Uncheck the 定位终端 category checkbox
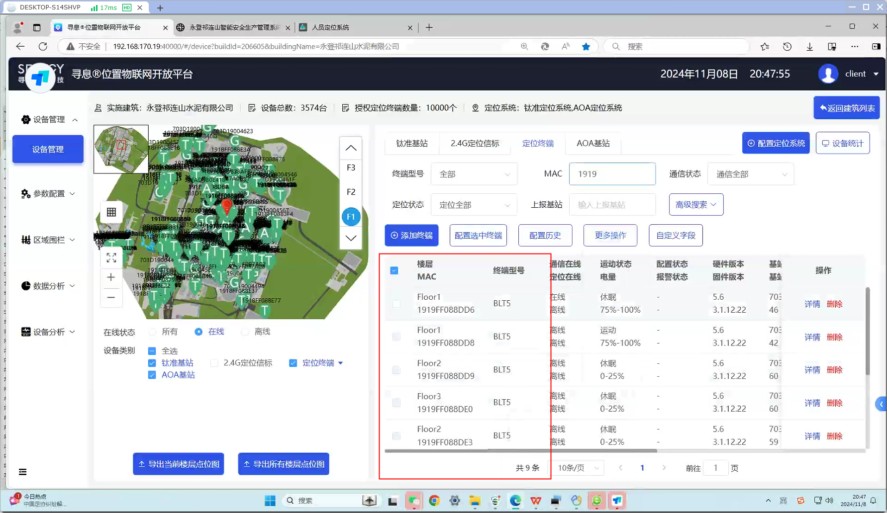This screenshot has height=513, width=887. tap(293, 363)
